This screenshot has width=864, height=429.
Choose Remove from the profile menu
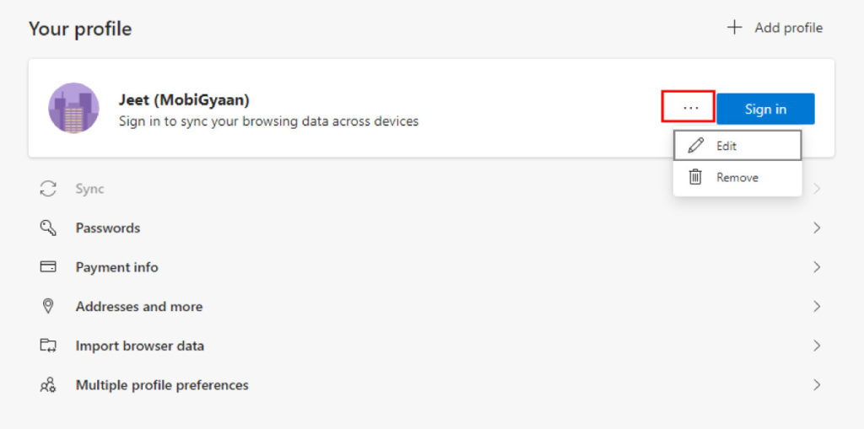click(737, 178)
